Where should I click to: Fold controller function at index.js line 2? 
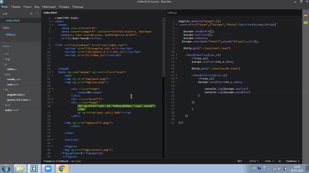(176, 25)
